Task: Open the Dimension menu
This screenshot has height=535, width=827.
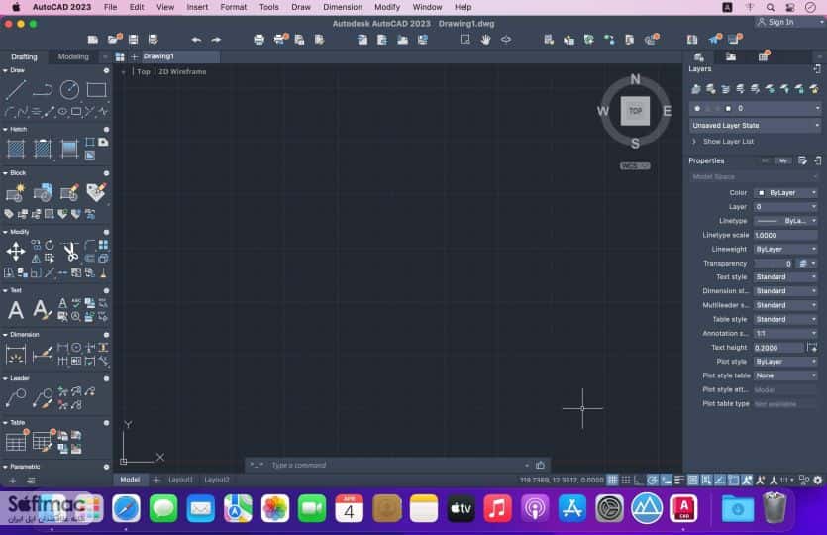Action: (x=343, y=7)
